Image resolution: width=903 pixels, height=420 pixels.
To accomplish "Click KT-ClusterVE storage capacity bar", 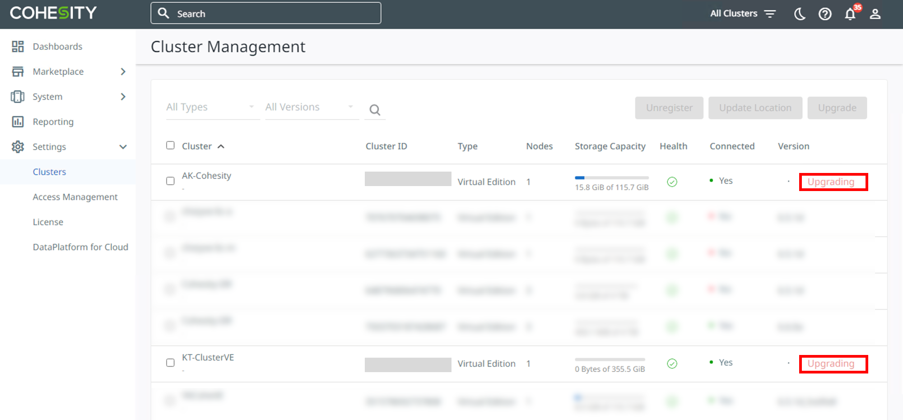I will coord(610,359).
